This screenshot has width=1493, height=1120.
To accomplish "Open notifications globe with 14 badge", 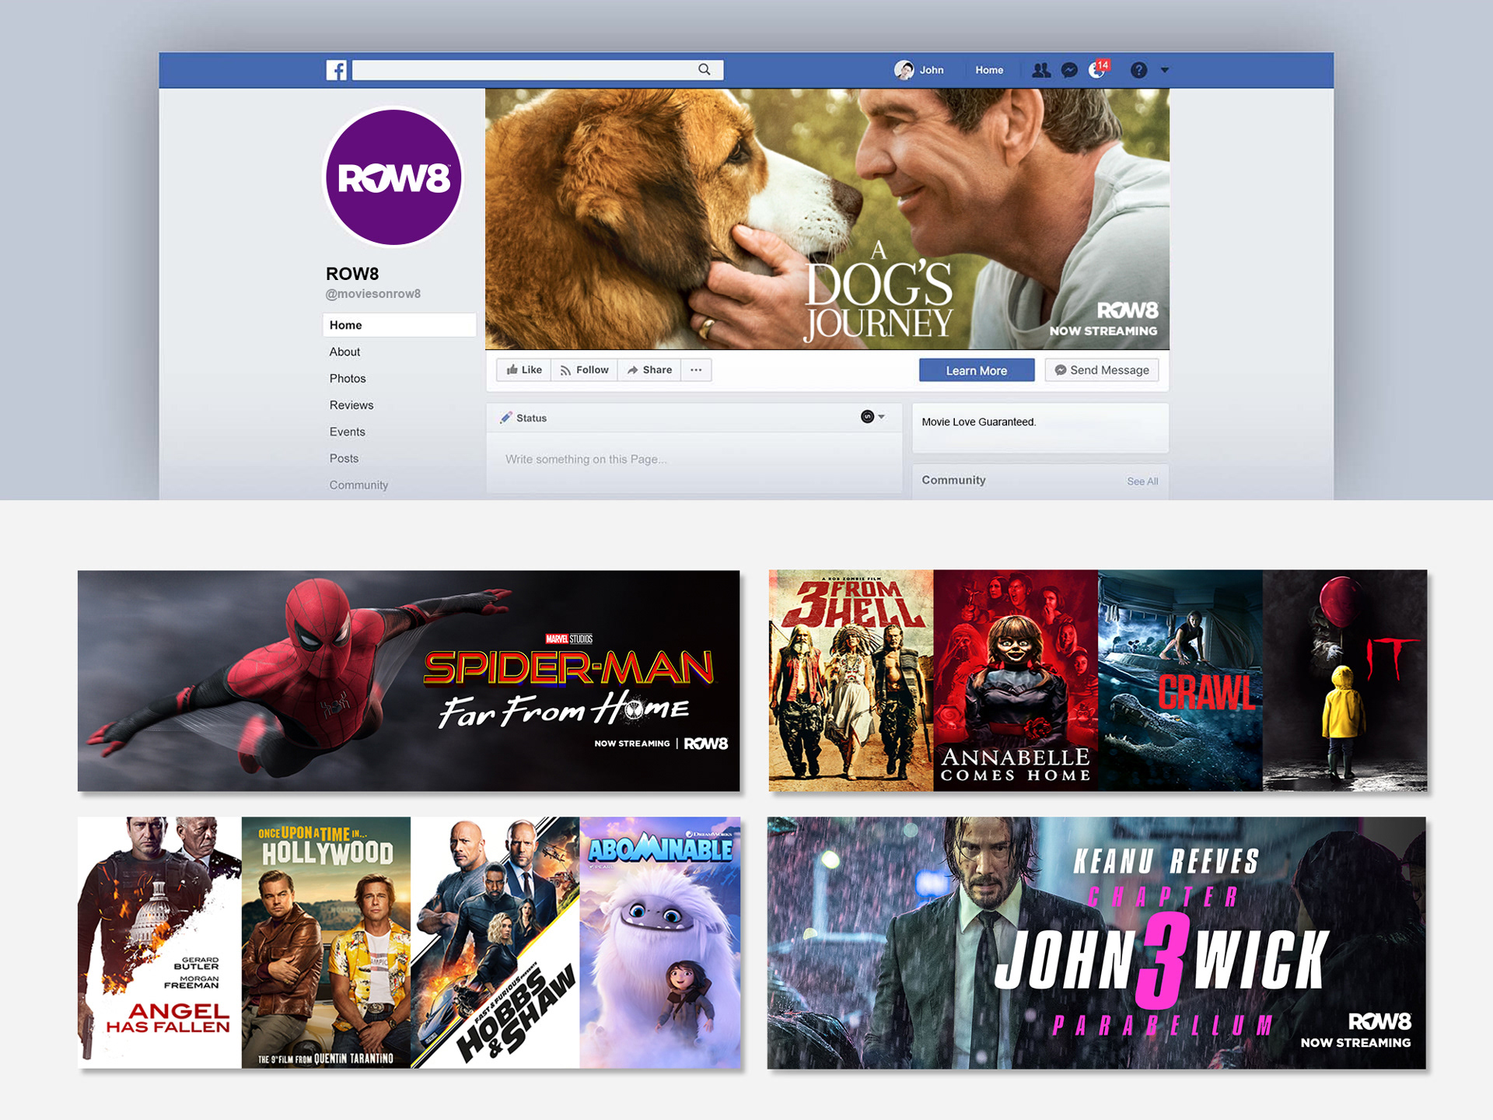I will [1100, 69].
